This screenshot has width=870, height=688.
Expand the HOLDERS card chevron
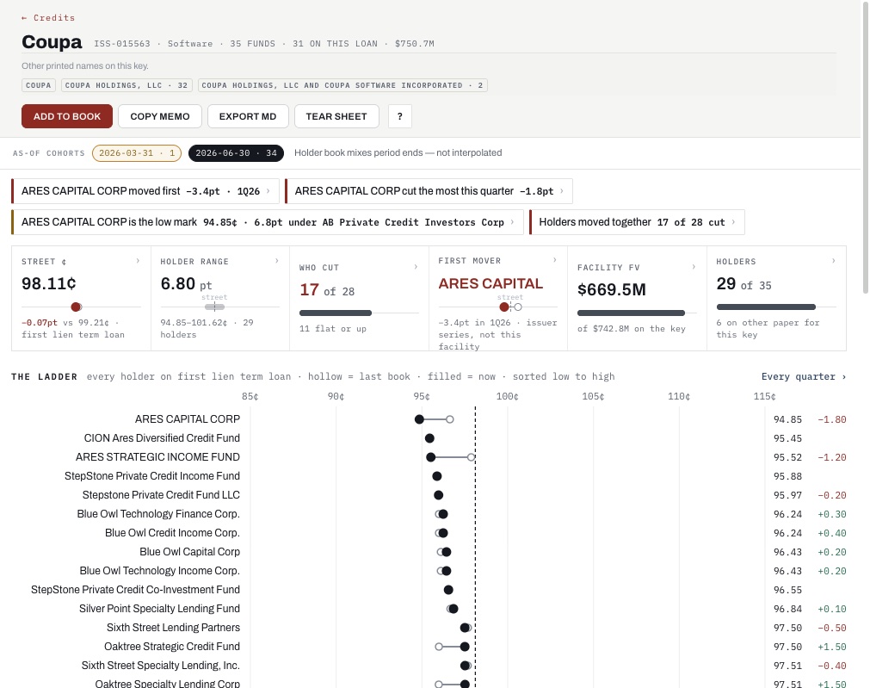(833, 261)
